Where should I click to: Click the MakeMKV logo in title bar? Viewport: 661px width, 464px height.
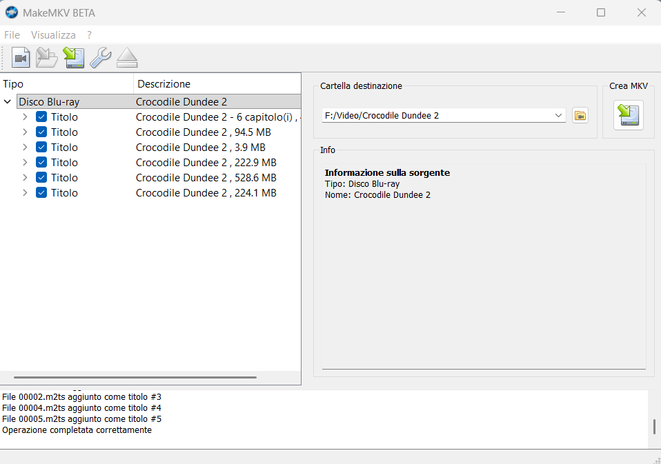click(x=11, y=12)
